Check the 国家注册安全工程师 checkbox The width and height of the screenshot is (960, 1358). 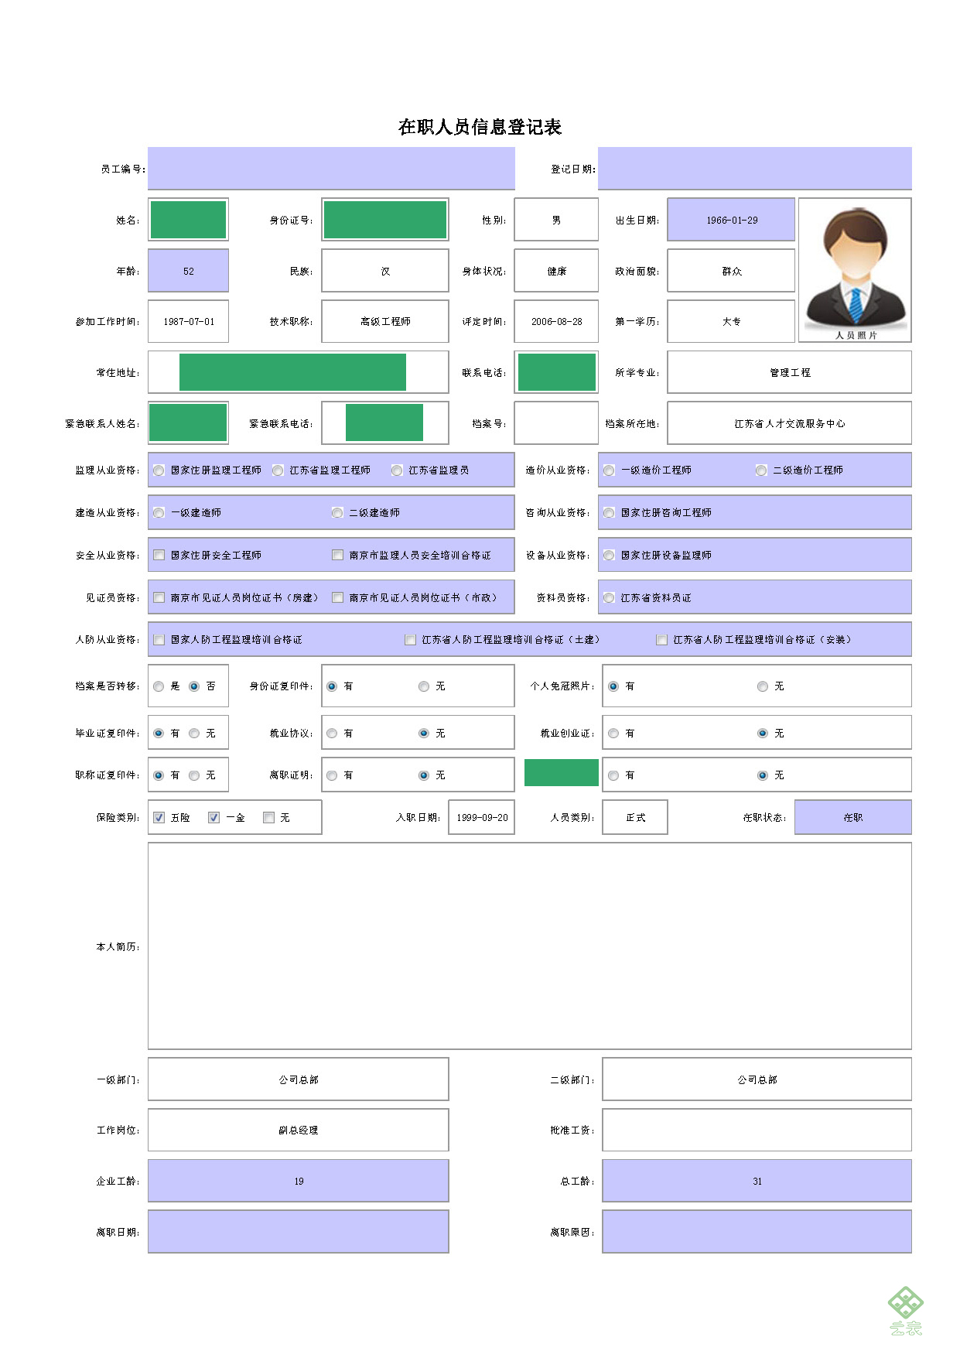click(159, 555)
